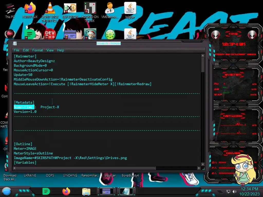Click the MeterStyle=sOutline line
This screenshot has width=263, height=197.
[x=33, y=153]
